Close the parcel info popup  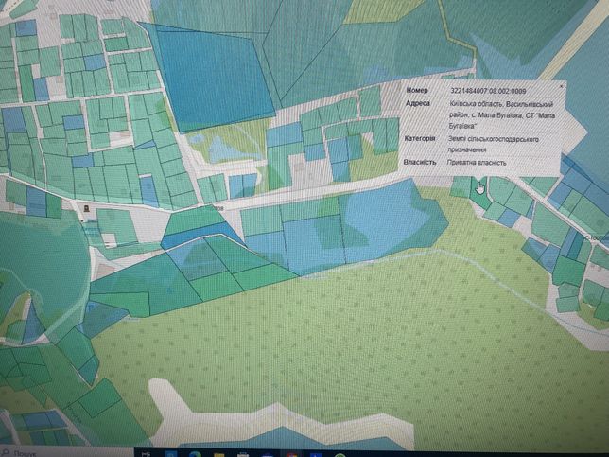point(561,86)
